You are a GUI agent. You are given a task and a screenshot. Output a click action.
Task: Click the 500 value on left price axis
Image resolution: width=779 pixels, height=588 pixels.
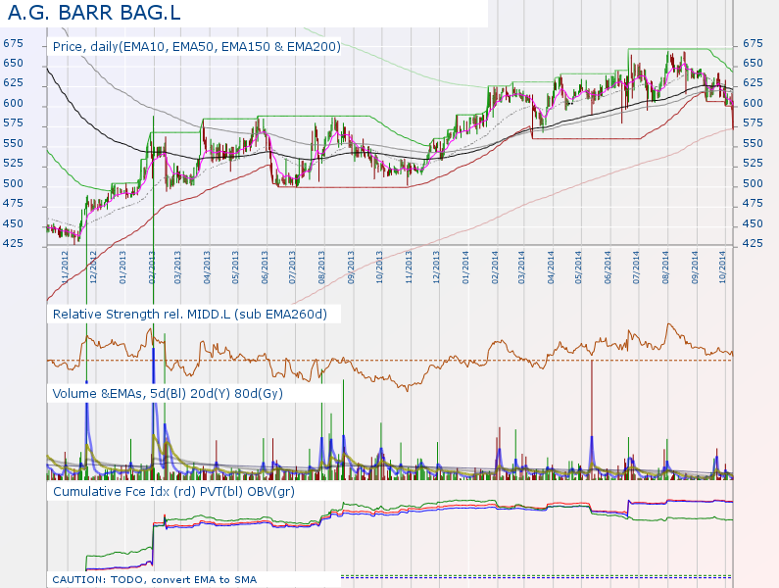[x=14, y=184]
